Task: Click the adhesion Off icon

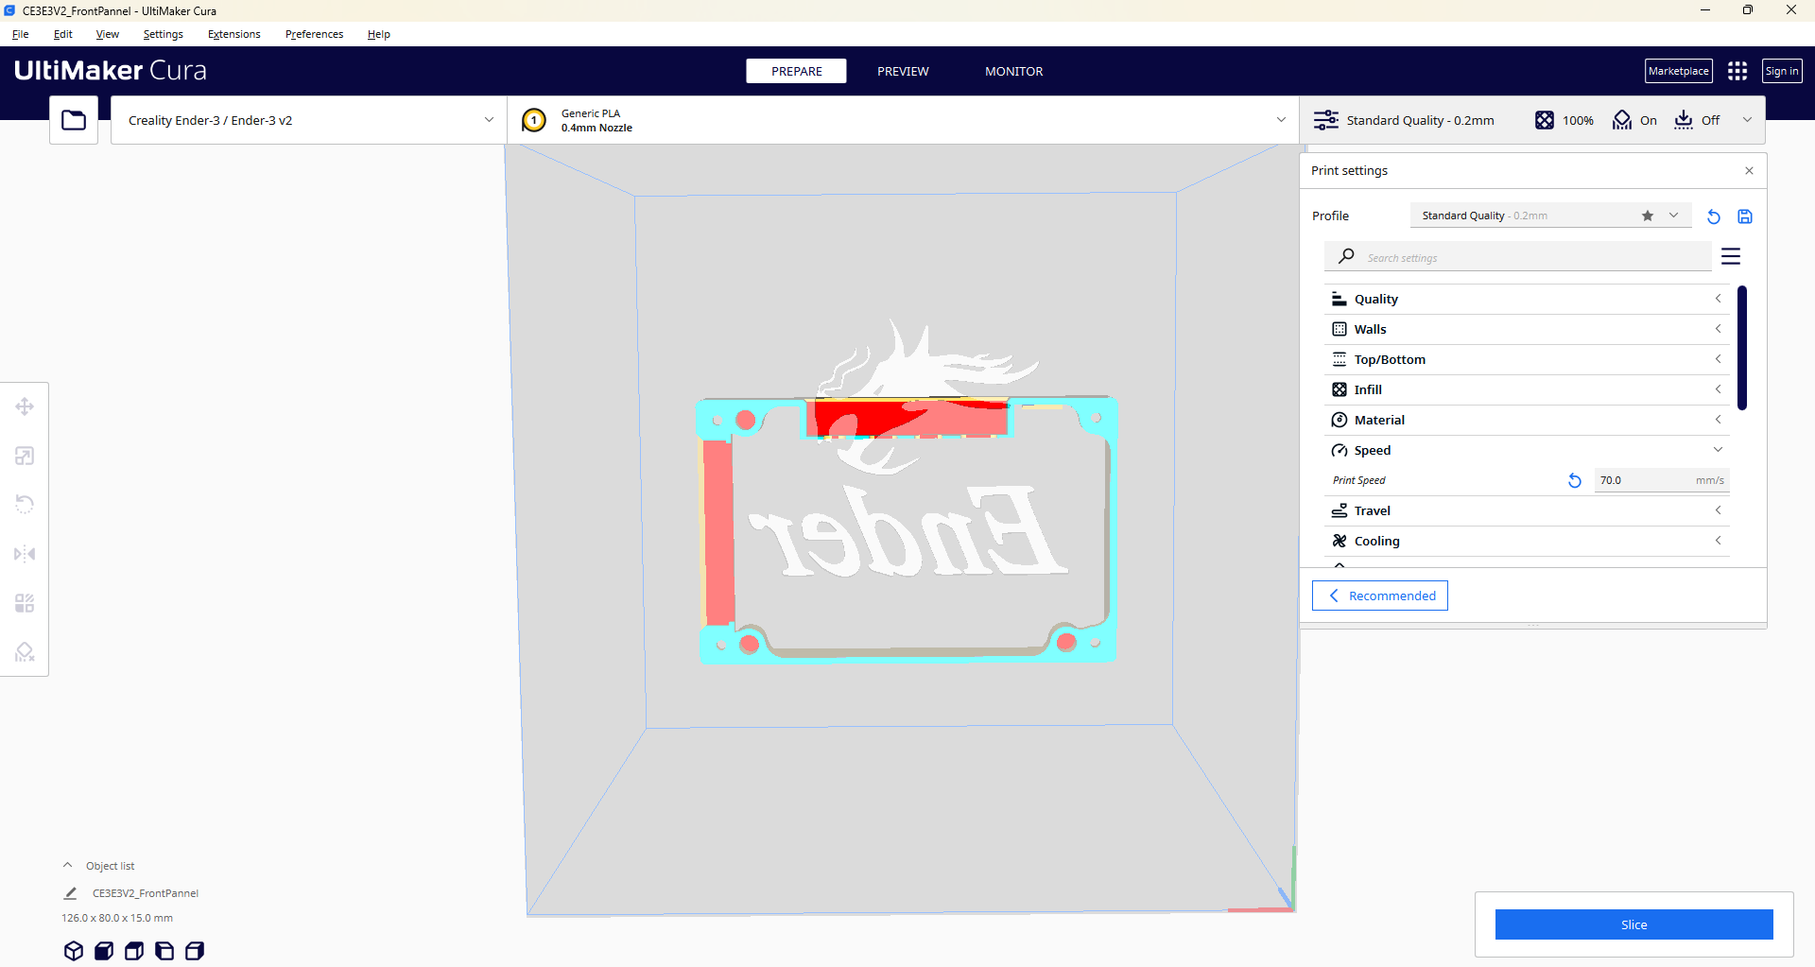Action: coord(1684,120)
